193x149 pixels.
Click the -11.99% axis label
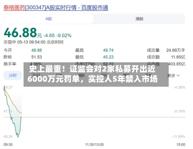pos(179,137)
